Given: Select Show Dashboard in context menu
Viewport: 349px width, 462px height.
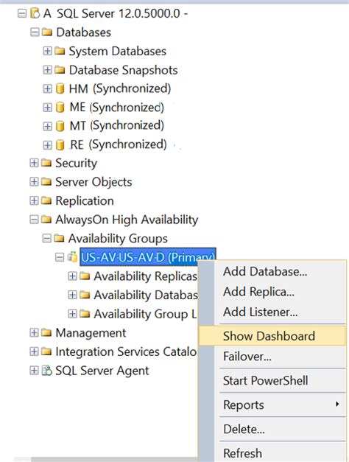Looking at the screenshot, I should coord(272,335).
